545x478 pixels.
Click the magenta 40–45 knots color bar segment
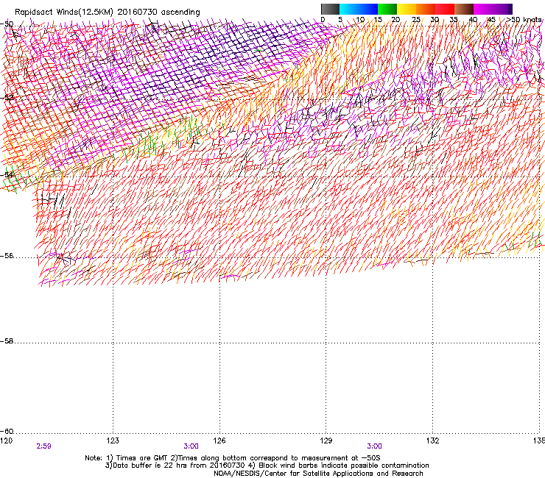pos(483,9)
